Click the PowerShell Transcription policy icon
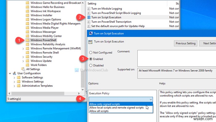The image size is (216, 122). pyautogui.click(x=89, y=22)
